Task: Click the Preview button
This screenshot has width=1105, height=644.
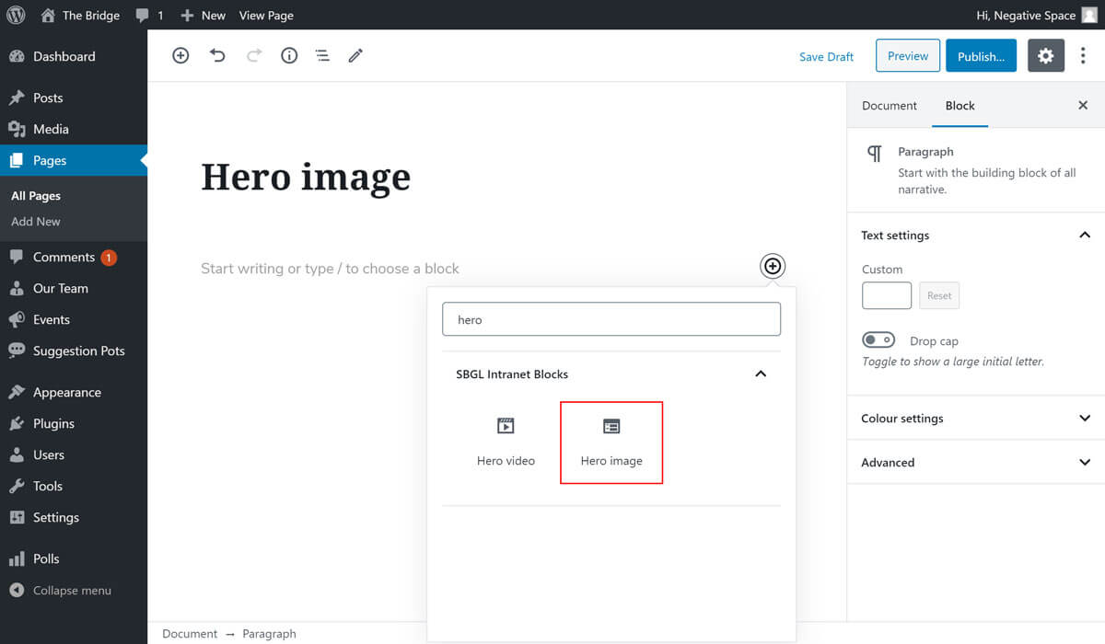Action: pyautogui.click(x=907, y=56)
